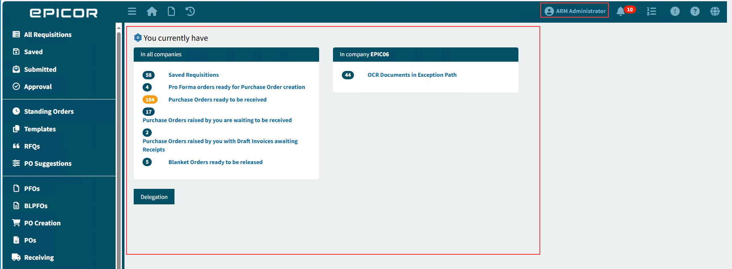732x269 pixels.
Task: Click the dashboard settings gear icon
Action: click(137, 38)
